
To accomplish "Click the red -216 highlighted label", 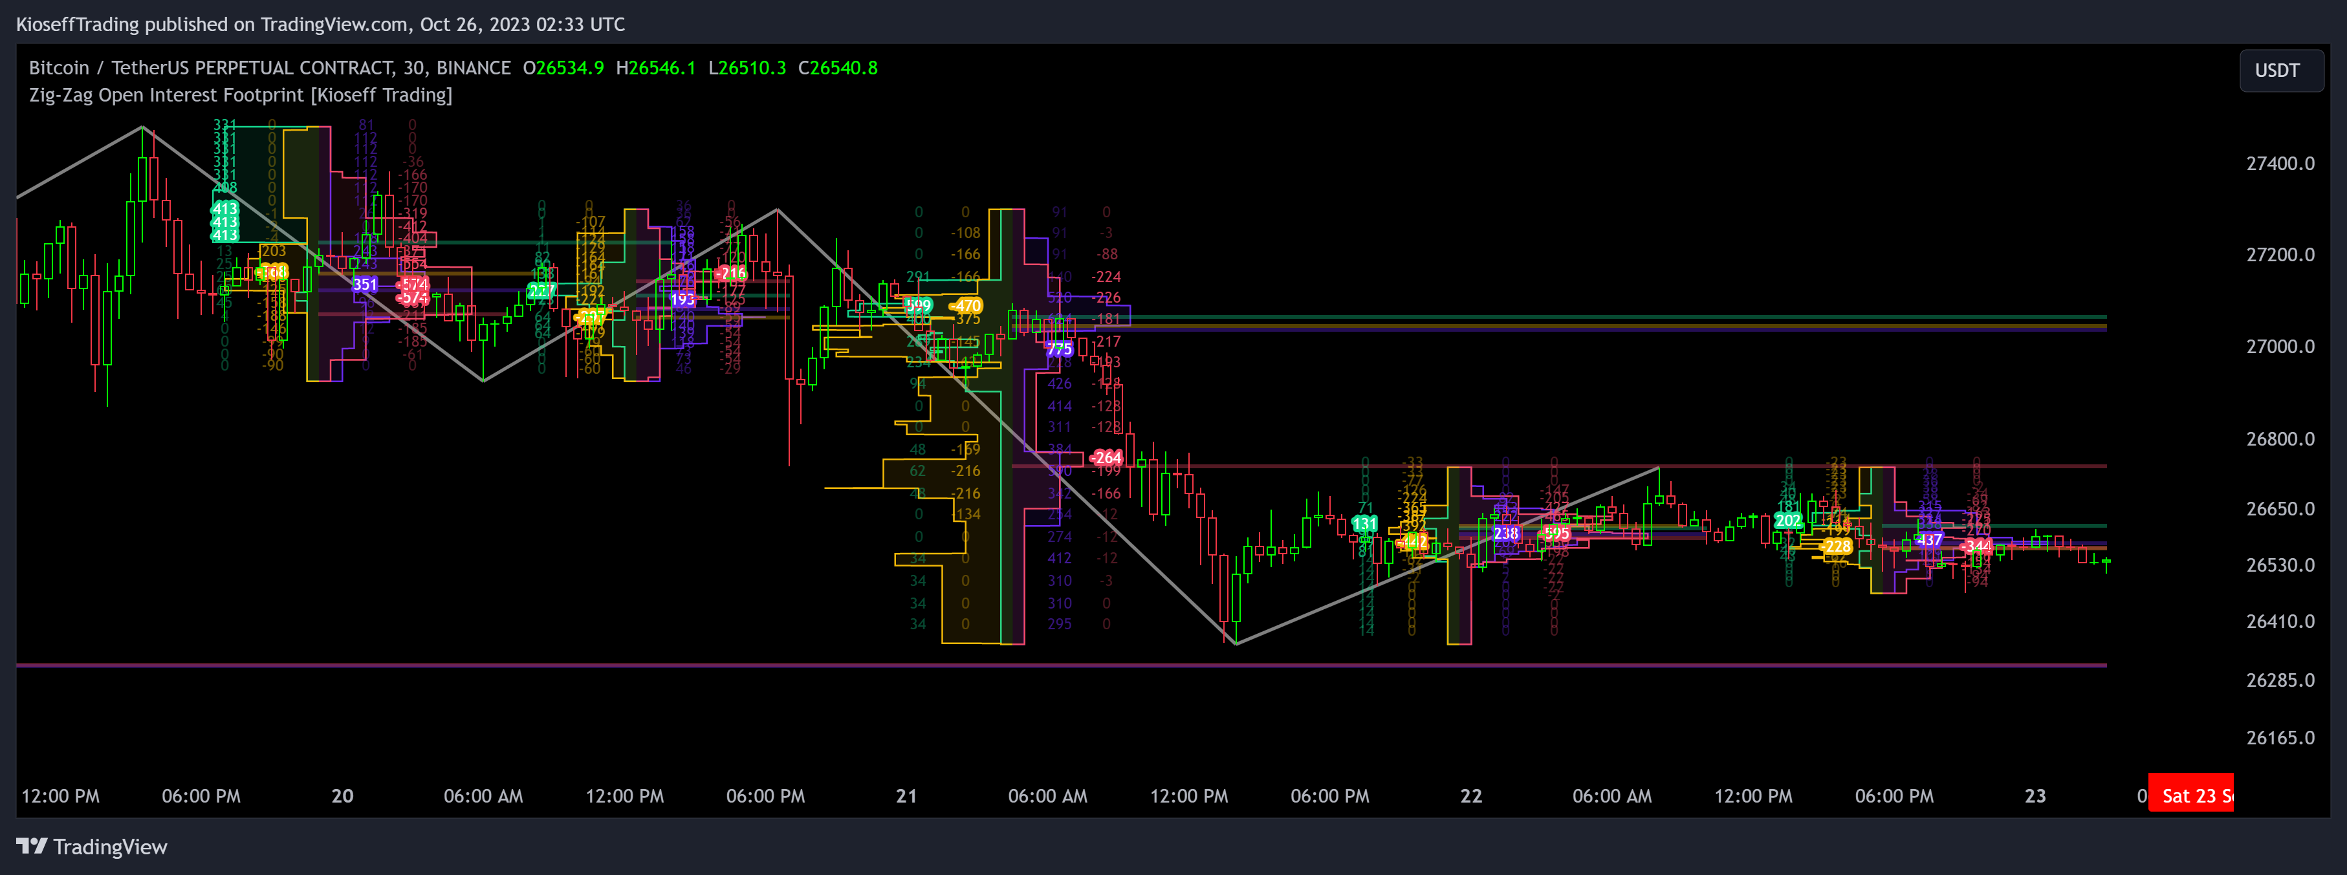I will pyautogui.click(x=731, y=273).
